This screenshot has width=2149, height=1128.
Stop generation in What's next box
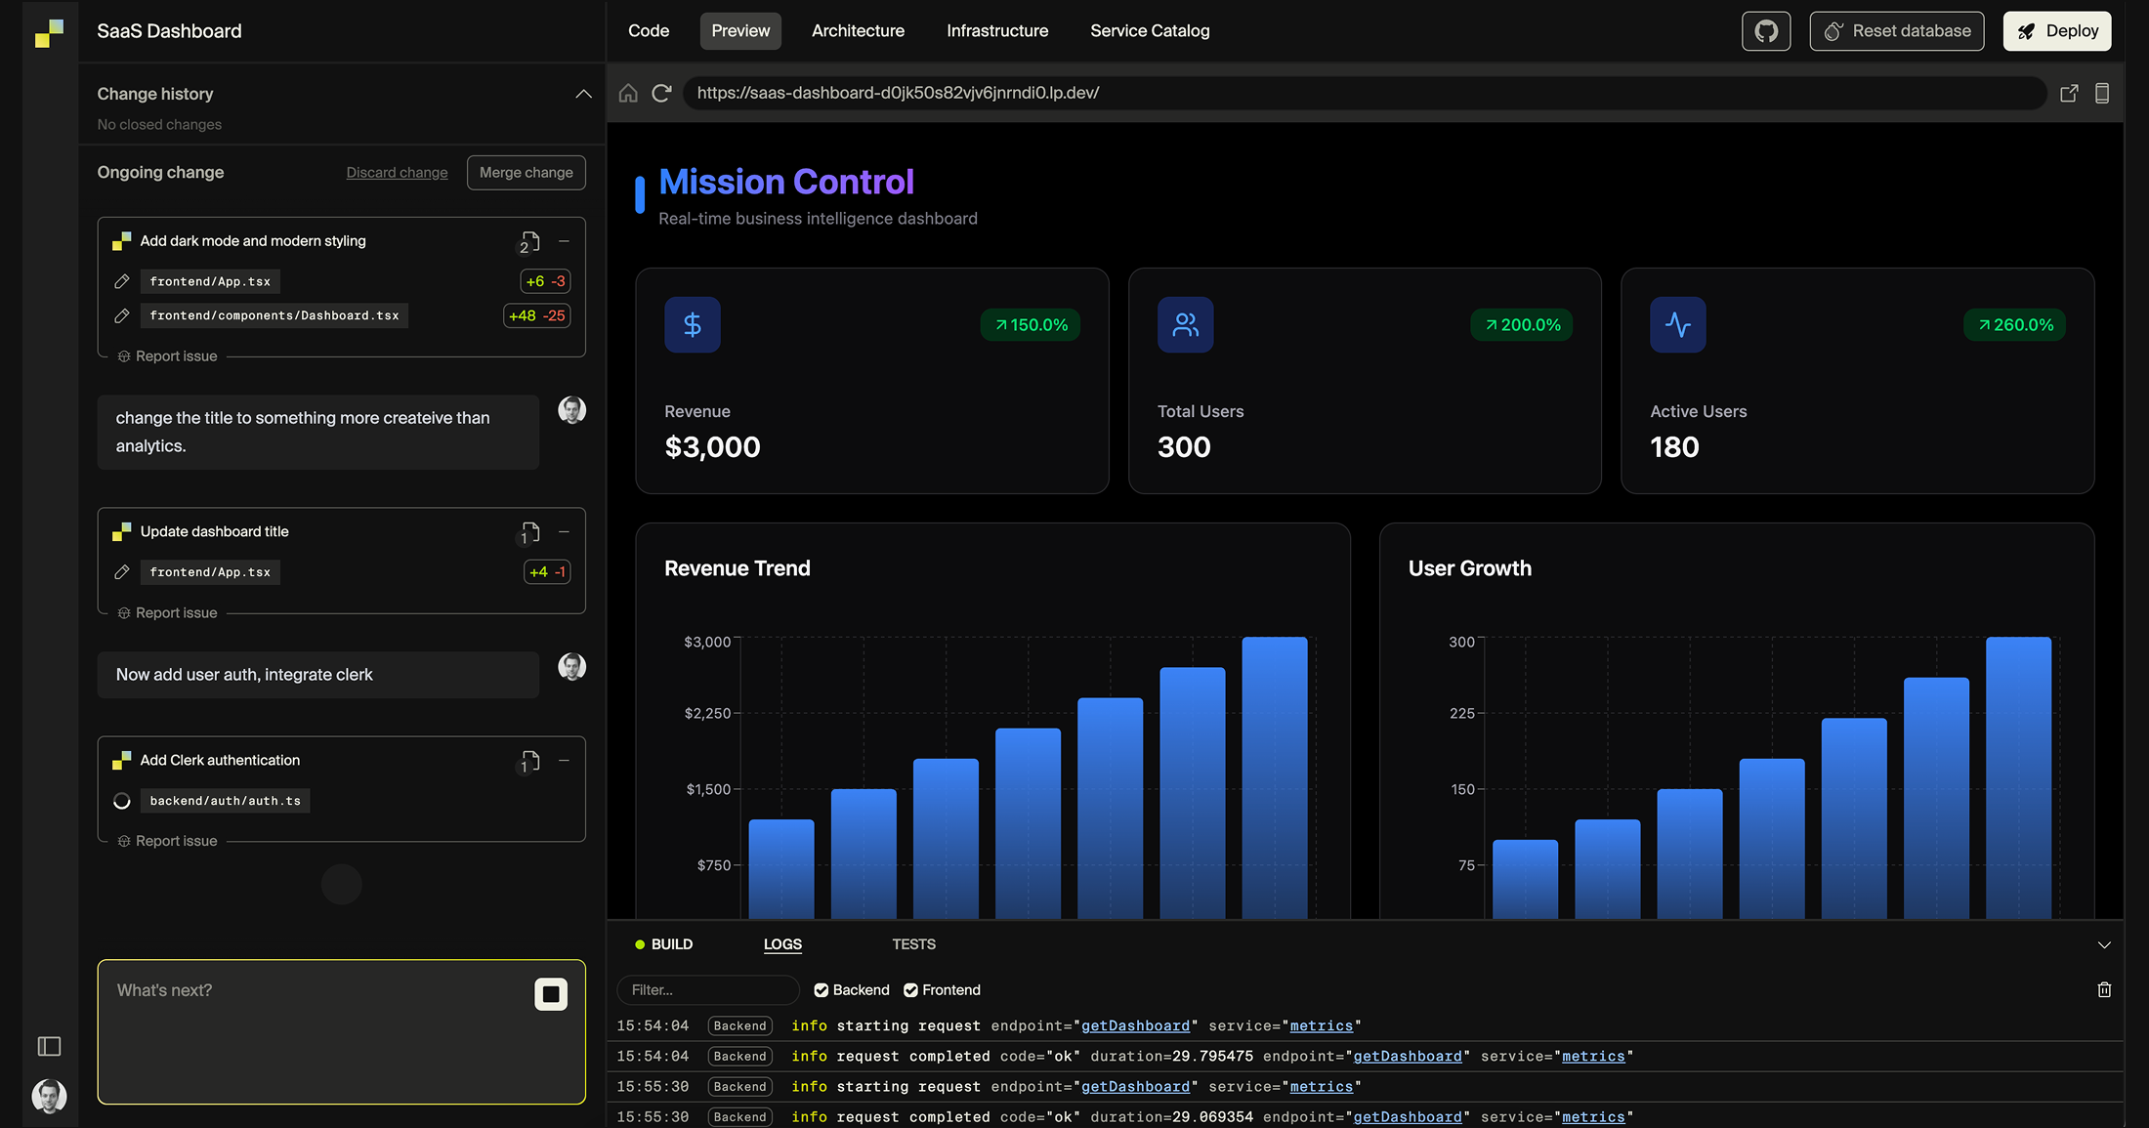[551, 994]
